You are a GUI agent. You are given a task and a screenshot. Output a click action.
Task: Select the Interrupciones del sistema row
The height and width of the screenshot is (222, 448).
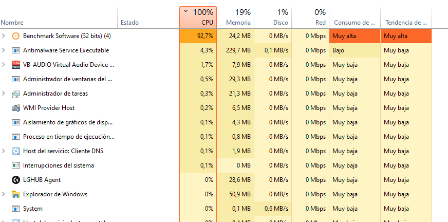216,165
